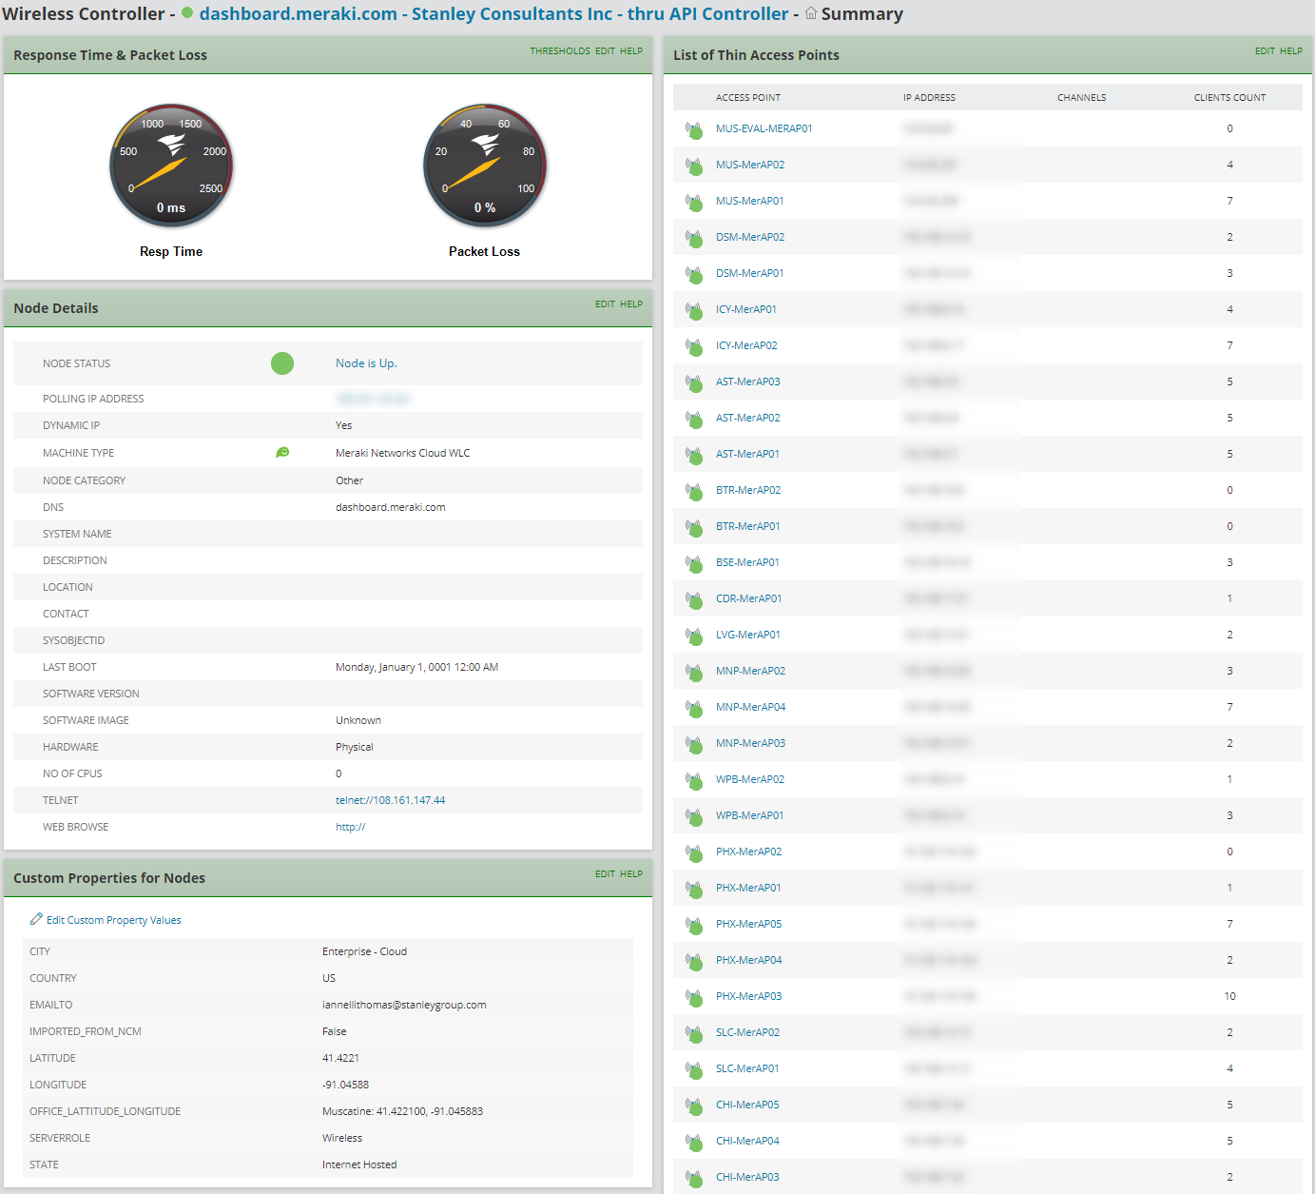This screenshot has width=1315, height=1194.
Task: Click the access point icon for LVG-MerAP01
Action: (694, 636)
